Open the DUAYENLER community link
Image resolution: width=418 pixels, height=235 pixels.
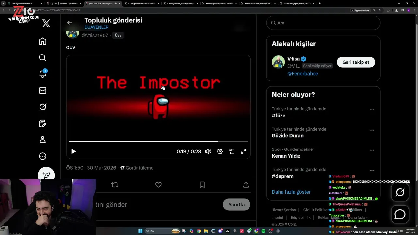pos(96,27)
